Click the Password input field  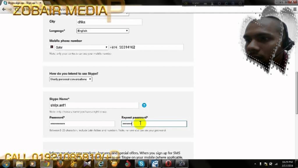pyautogui.click(x=82, y=124)
